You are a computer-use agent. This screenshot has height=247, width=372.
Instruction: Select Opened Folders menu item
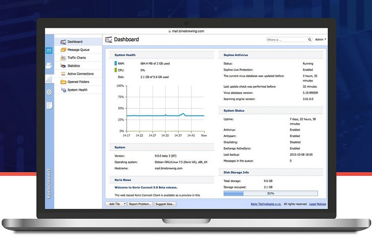coord(79,82)
